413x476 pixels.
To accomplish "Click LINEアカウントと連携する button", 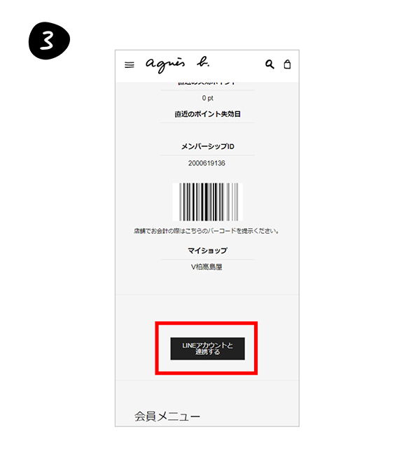I will [x=207, y=349].
